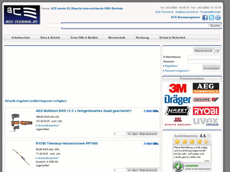Click the Dräger brand logo
The width and height of the screenshot is (230, 172).
(177, 100)
